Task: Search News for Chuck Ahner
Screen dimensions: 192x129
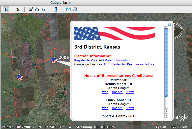Action: pos(130,108)
